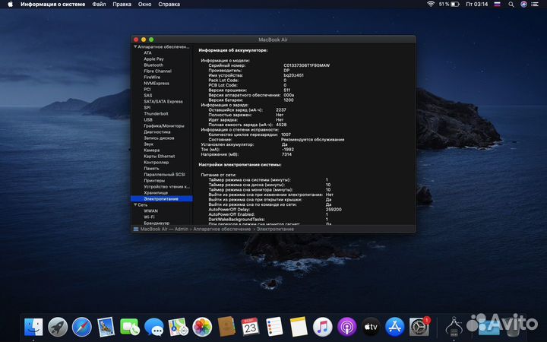Open Safari compass icon in Dock
547x342 pixels.
pos(81,327)
